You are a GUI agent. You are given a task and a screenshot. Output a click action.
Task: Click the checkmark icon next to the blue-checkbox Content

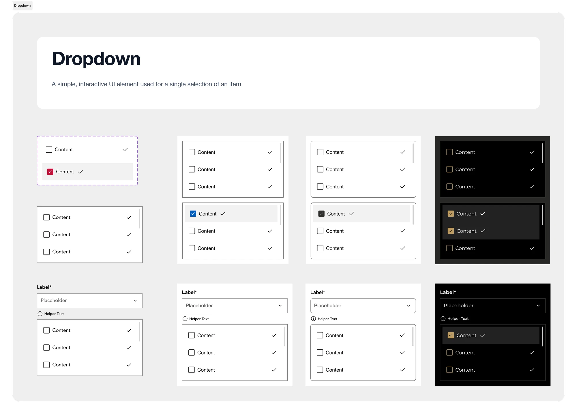223,214
